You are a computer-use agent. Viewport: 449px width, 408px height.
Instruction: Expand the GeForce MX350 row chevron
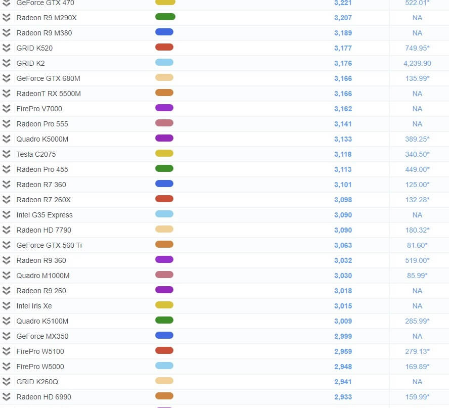point(6,336)
